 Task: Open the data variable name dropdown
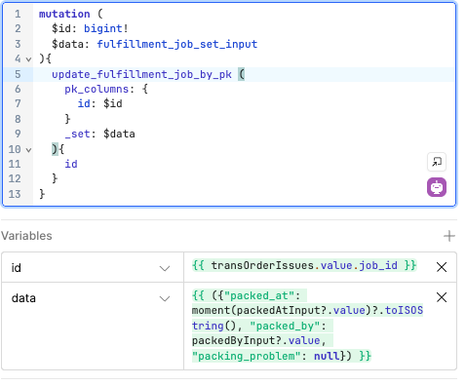tap(165, 298)
